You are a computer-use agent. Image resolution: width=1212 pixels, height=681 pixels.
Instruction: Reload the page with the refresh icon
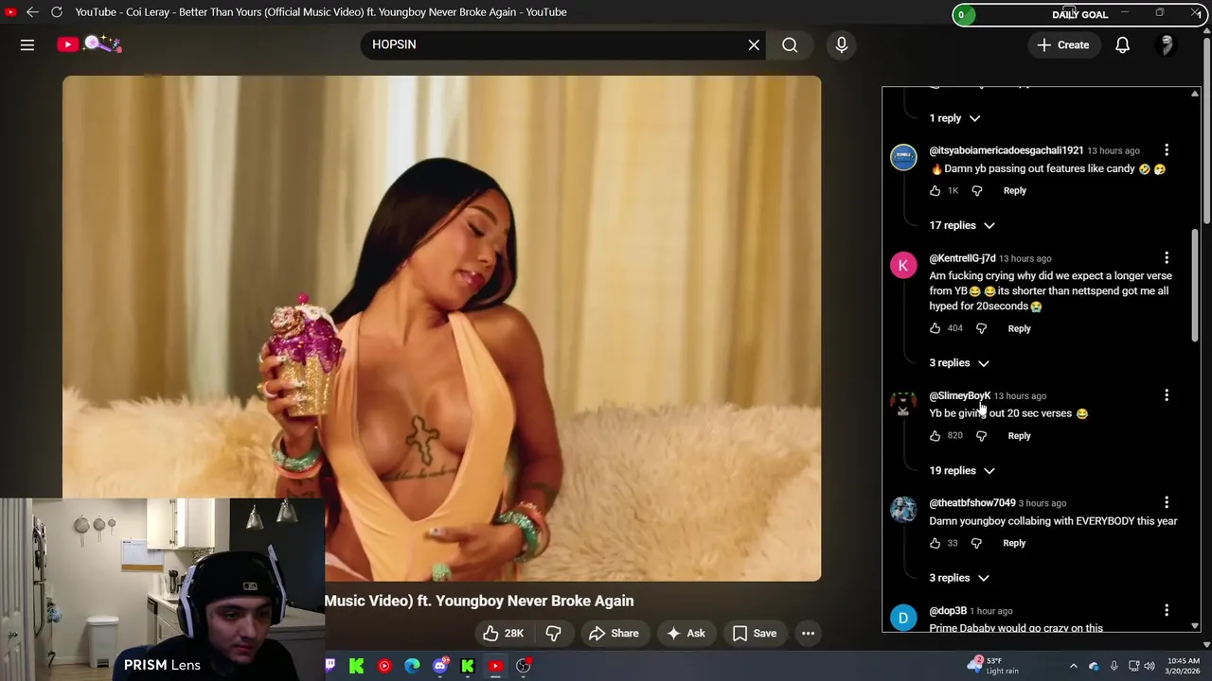tap(57, 12)
